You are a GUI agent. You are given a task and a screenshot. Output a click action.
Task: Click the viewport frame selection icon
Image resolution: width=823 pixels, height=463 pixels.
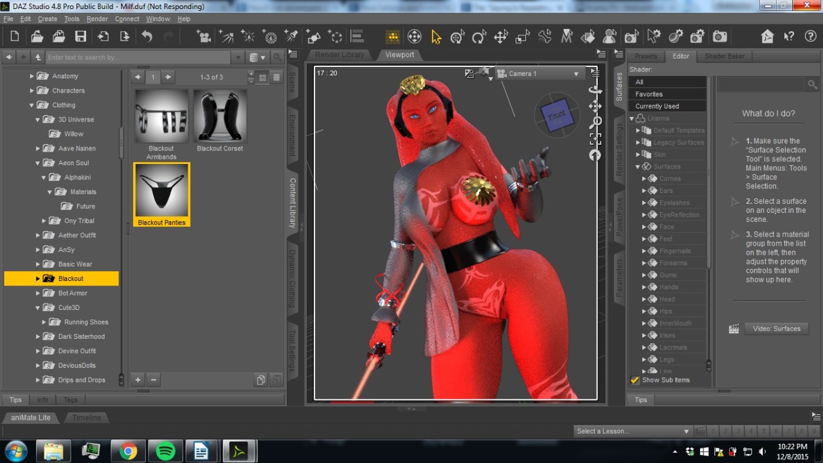[x=595, y=138]
